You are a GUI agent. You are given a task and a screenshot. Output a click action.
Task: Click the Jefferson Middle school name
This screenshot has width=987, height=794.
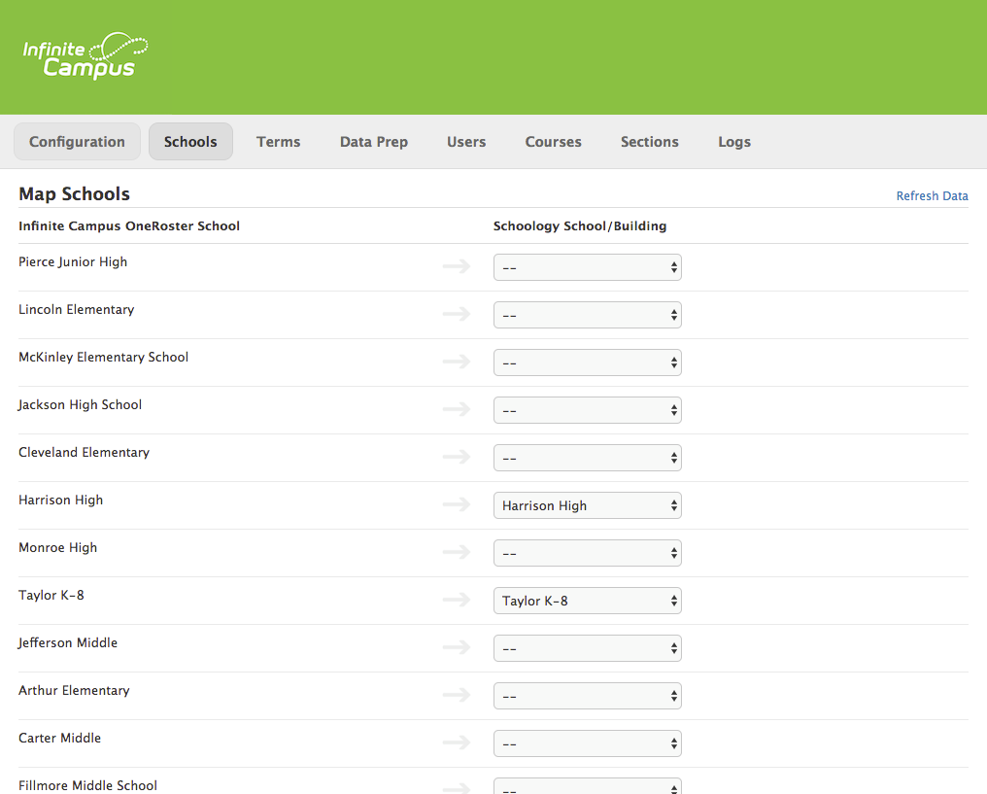[68, 642]
